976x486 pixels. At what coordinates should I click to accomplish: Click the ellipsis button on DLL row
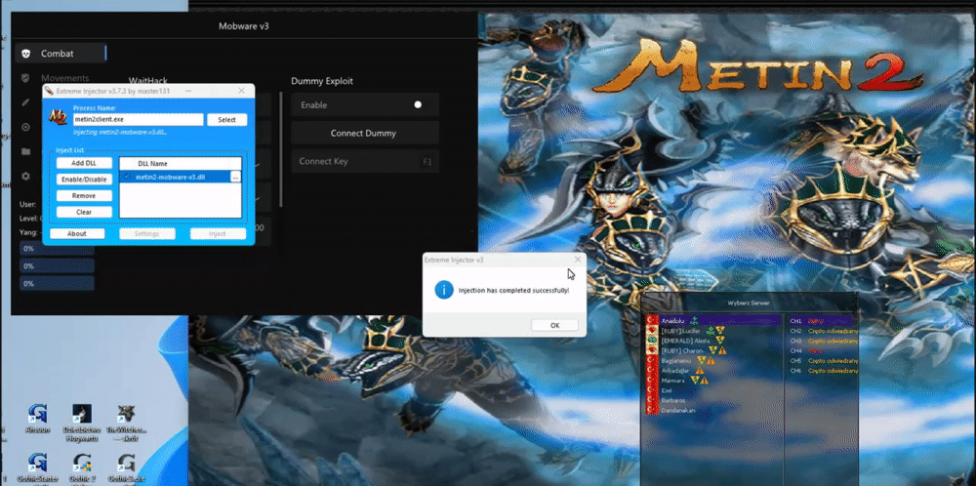coord(235,178)
